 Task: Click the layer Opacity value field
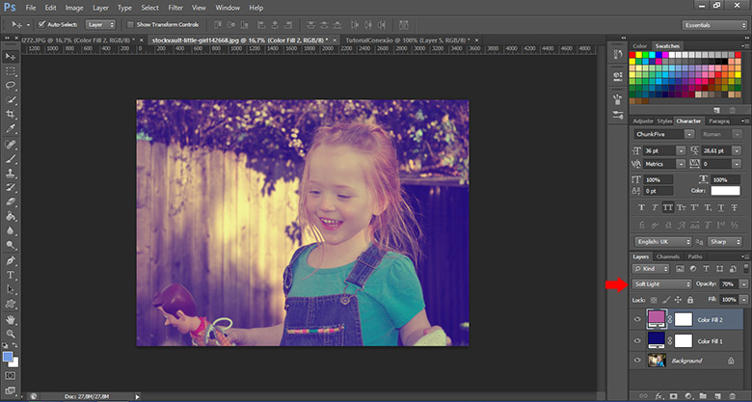728,284
